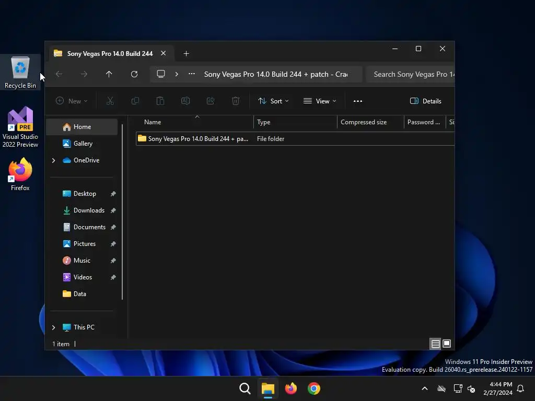
Task: Click the PC monitor icon in address bar
Action: [161, 74]
